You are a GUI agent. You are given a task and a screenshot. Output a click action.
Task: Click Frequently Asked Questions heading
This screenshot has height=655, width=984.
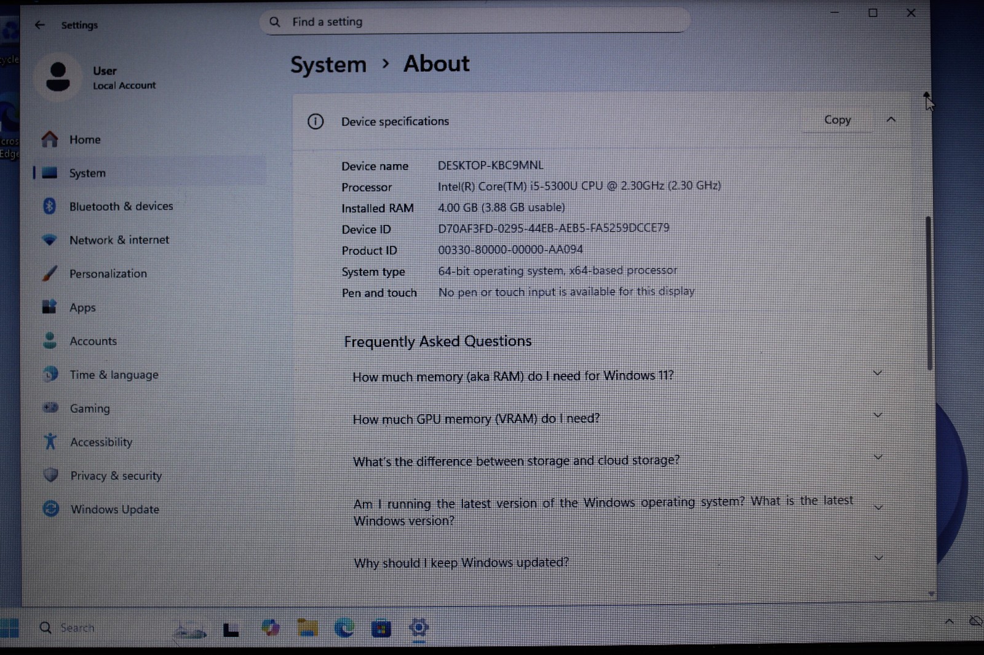(x=438, y=342)
